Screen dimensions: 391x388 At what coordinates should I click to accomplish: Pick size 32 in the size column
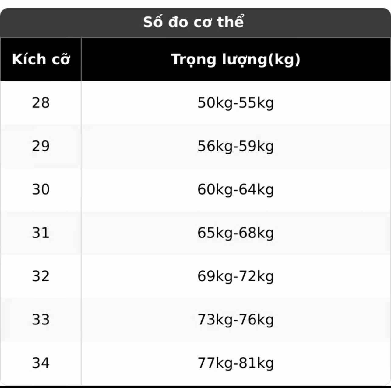41,276
